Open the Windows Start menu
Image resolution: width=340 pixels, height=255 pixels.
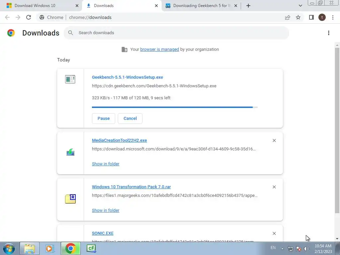click(9, 248)
